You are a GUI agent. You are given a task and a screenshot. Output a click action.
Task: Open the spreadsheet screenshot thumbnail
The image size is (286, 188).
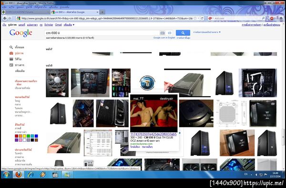pyautogui.click(x=98, y=143)
